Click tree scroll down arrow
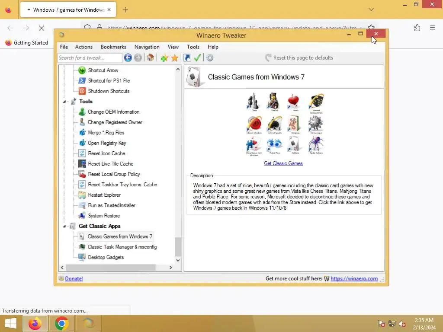Image resolution: width=443 pixels, height=332 pixels. click(x=178, y=260)
